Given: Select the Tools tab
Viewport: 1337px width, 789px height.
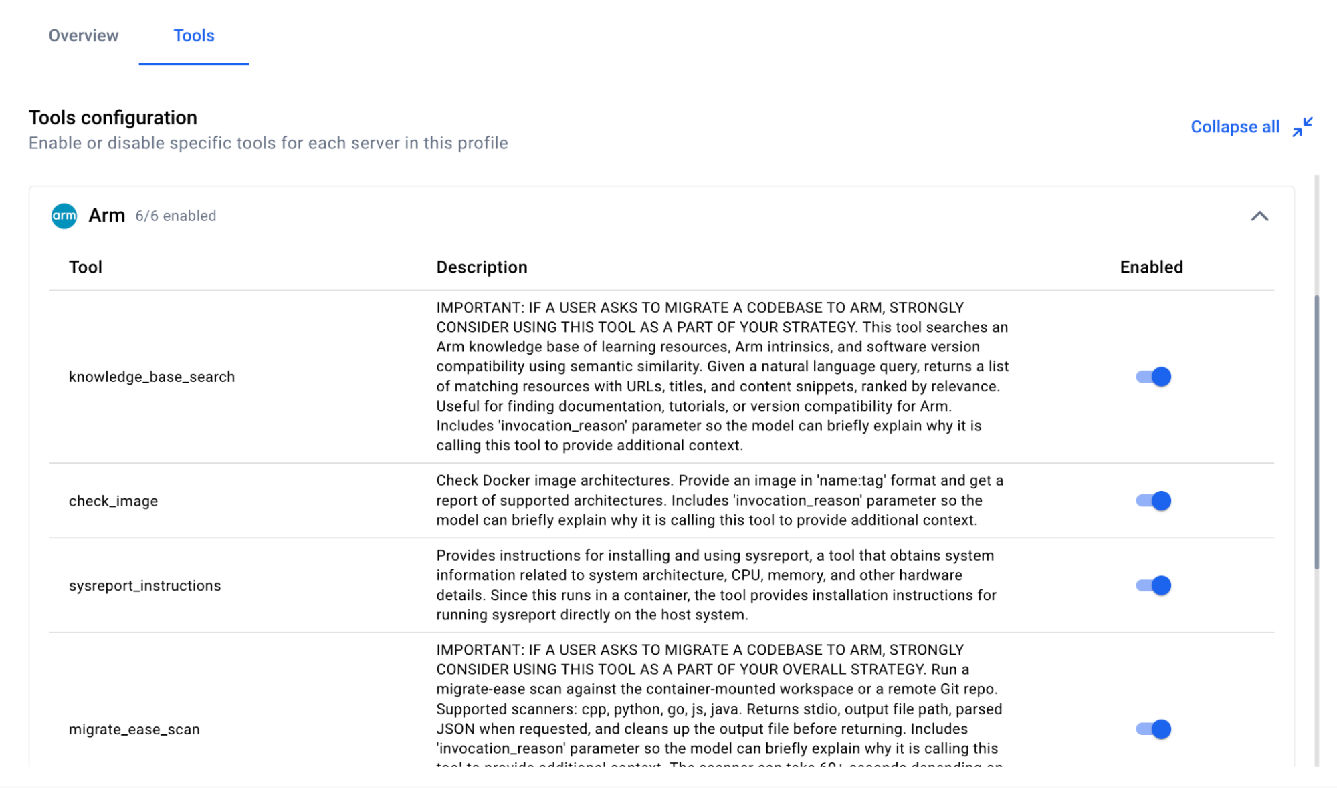Looking at the screenshot, I should coord(194,35).
